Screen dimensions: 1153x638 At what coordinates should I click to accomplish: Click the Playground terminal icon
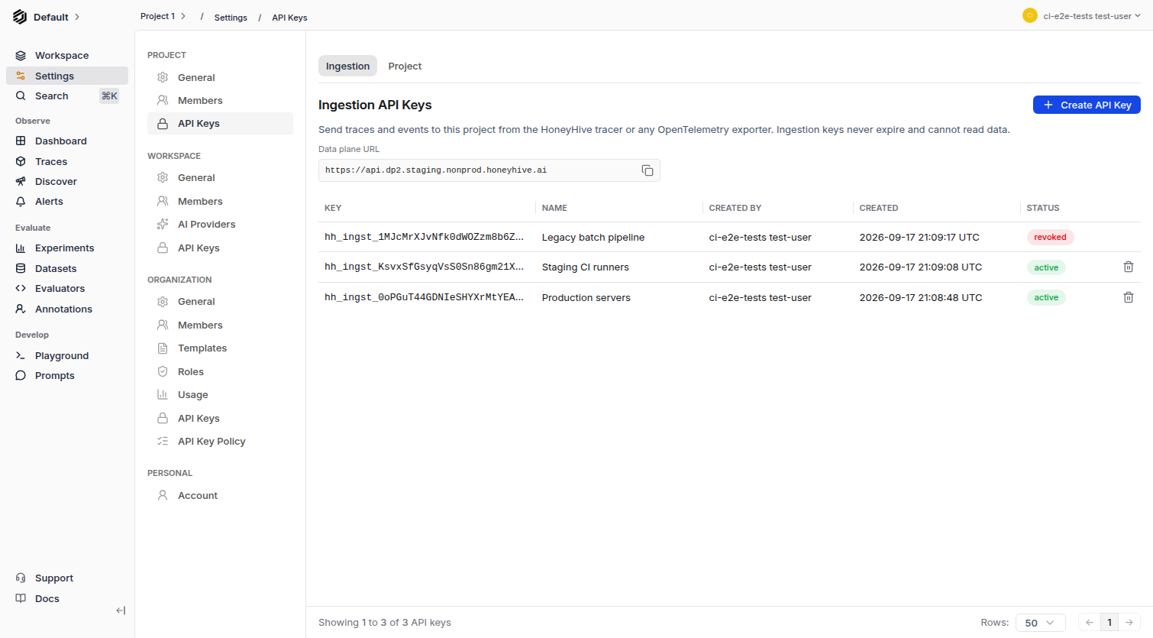[x=21, y=356]
